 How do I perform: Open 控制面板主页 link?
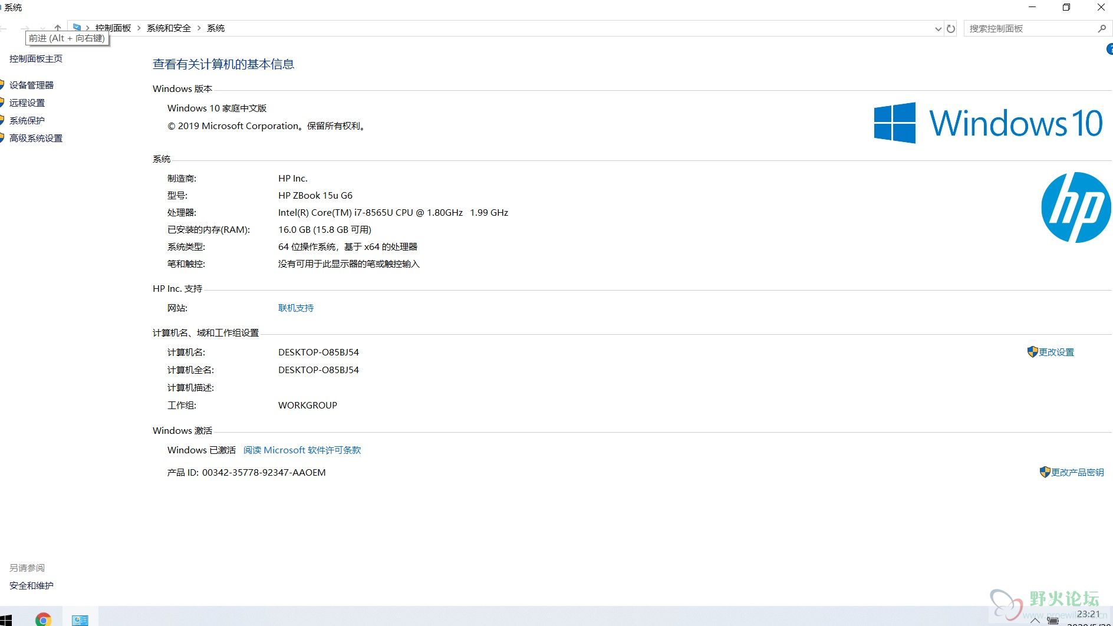pos(36,58)
